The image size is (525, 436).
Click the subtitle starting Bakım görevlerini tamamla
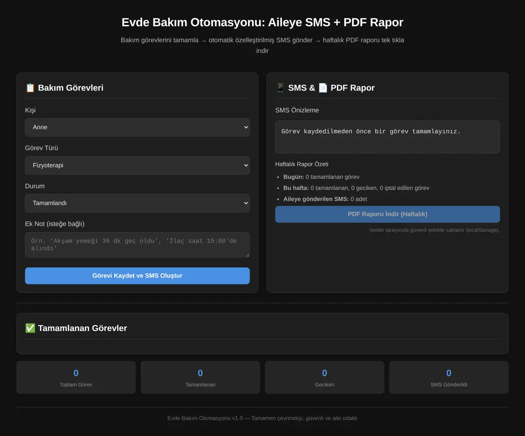(x=262, y=45)
